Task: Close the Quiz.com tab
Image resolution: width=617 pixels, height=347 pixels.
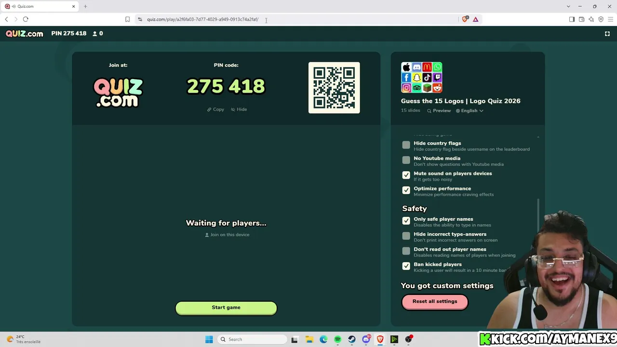Action: [x=74, y=6]
